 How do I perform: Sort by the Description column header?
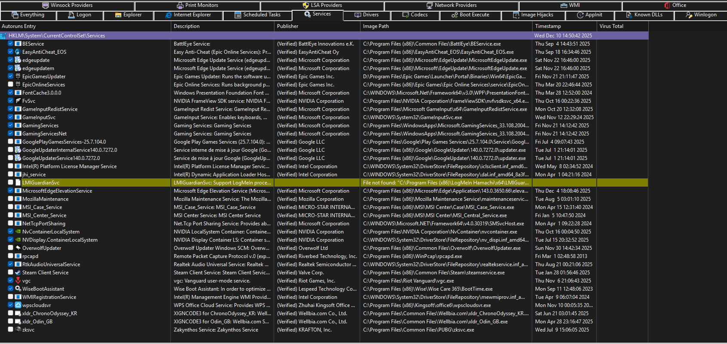click(x=223, y=26)
